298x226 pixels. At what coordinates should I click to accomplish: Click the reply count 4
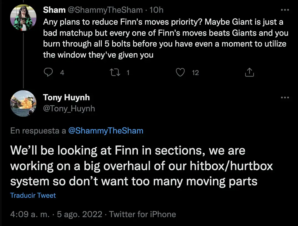[62, 73]
